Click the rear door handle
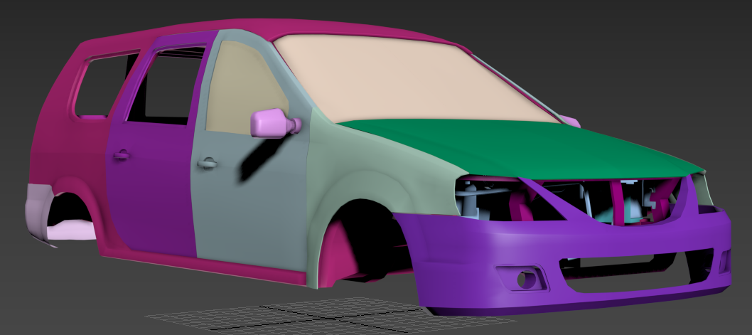752x335 pixels. point(122,155)
